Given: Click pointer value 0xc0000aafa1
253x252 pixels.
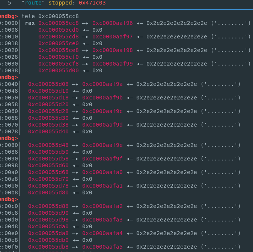Looking at the screenshot, I should pyautogui.click(x=102, y=186).
